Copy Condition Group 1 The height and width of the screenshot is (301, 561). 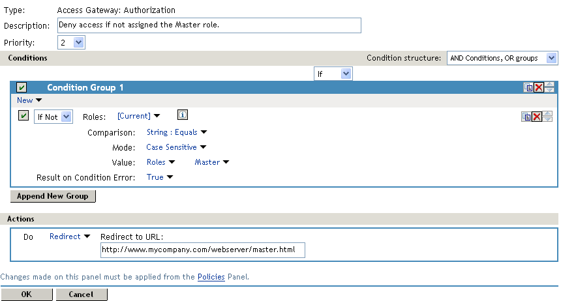pyautogui.click(x=528, y=87)
